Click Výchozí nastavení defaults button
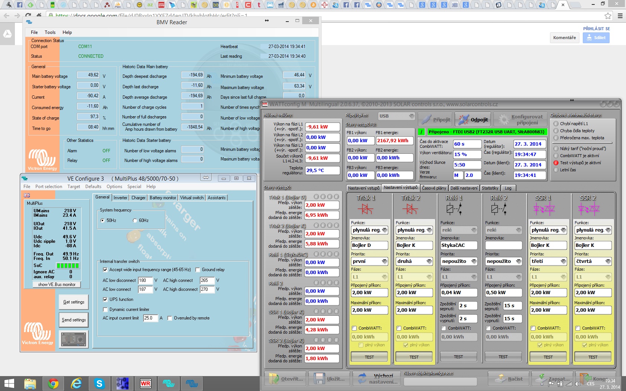Screen dimensions: 626x391 (376, 379)
